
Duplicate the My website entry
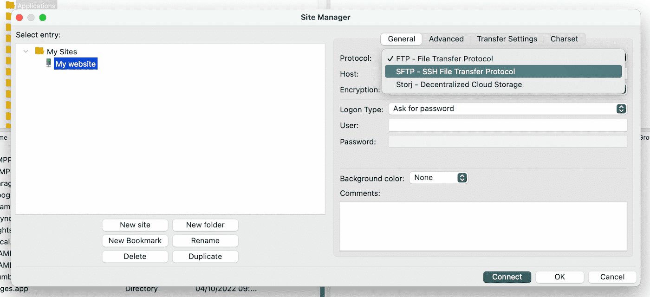click(x=205, y=256)
